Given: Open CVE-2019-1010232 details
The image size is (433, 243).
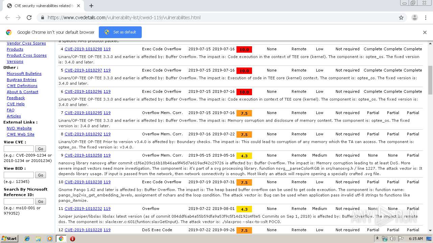Looking at the screenshot, I should tap(83, 209).
